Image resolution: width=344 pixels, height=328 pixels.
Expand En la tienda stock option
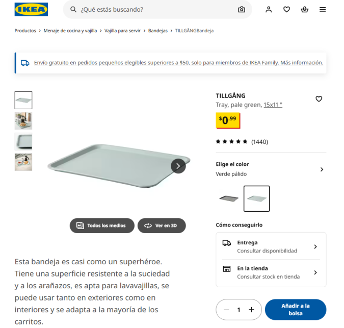(271, 272)
